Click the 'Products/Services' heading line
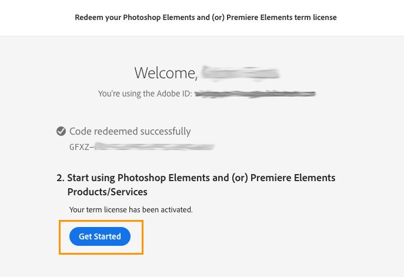Viewport: 404px width, 277px height. pos(108,192)
